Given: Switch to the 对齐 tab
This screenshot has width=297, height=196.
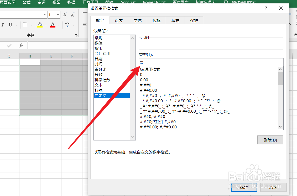Looking at the screenshot, I should pyautogui.click(x=119, y=20).
